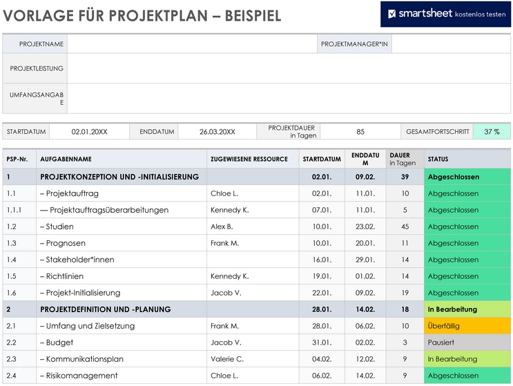Viewport: 513px width, 386px height.
Task: Click resource Valerie C.
Action: (253, 359)
